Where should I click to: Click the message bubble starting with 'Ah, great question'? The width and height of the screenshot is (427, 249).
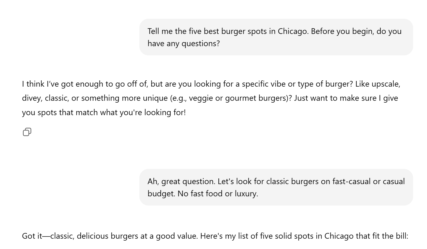click(x=276, y=187)
